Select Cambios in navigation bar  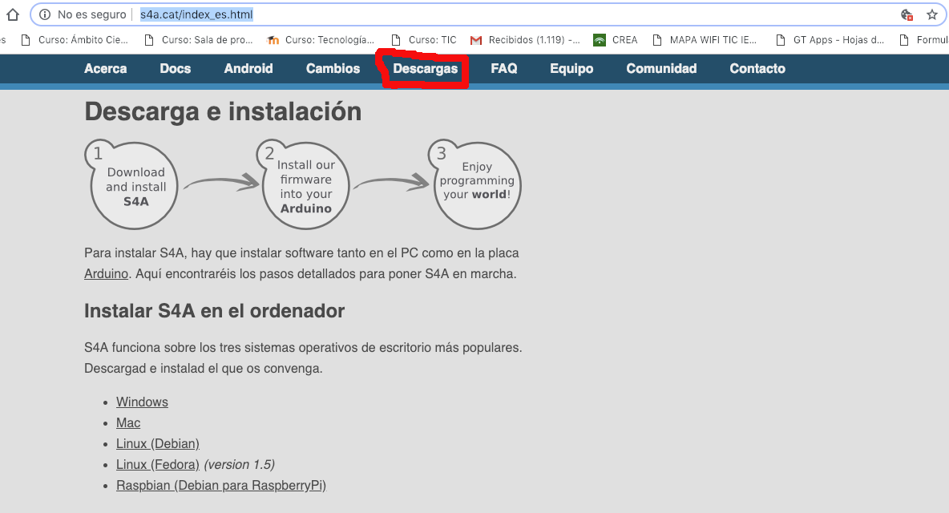coord(333,68)
